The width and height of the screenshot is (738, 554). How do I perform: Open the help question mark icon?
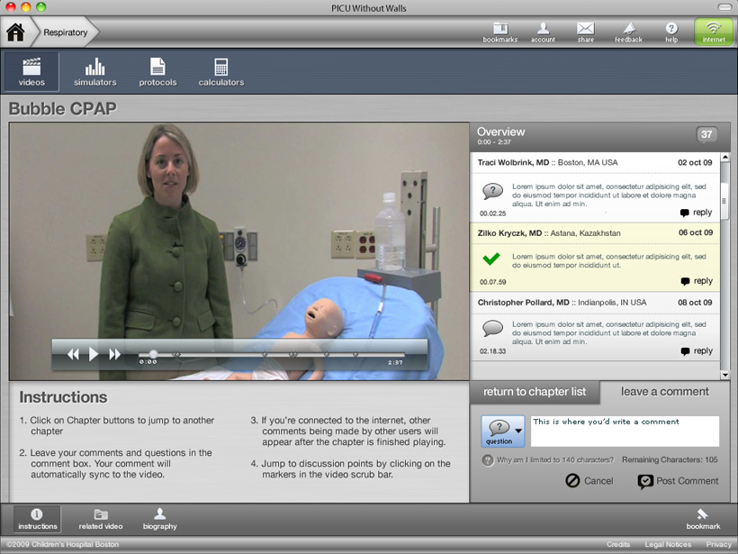click(x=671, y=33)
